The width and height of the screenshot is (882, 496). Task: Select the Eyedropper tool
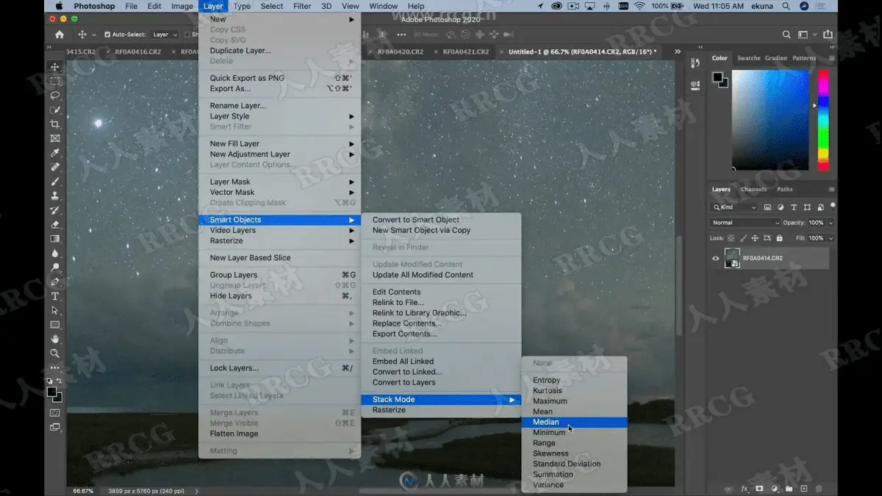(x=55, y=153)
